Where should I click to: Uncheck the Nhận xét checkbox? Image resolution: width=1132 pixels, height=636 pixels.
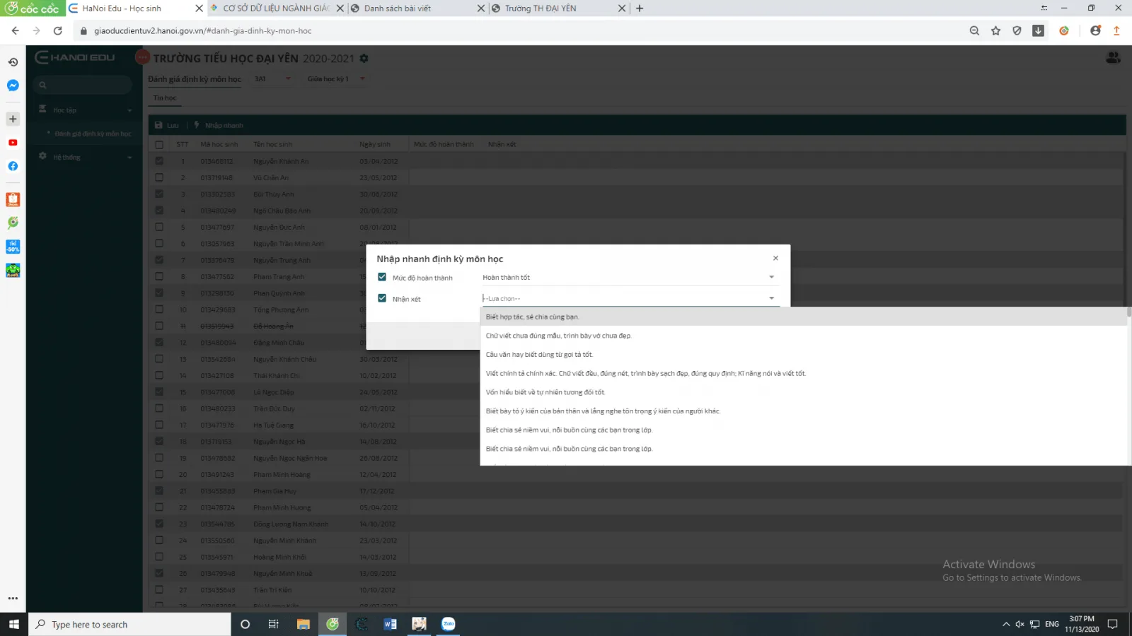click(382, 298)
